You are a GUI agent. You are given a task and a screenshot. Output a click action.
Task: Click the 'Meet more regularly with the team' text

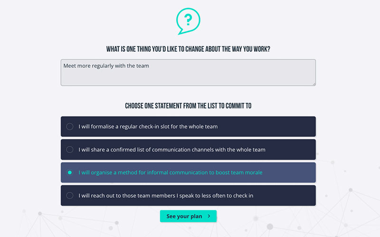pos(106,66)
